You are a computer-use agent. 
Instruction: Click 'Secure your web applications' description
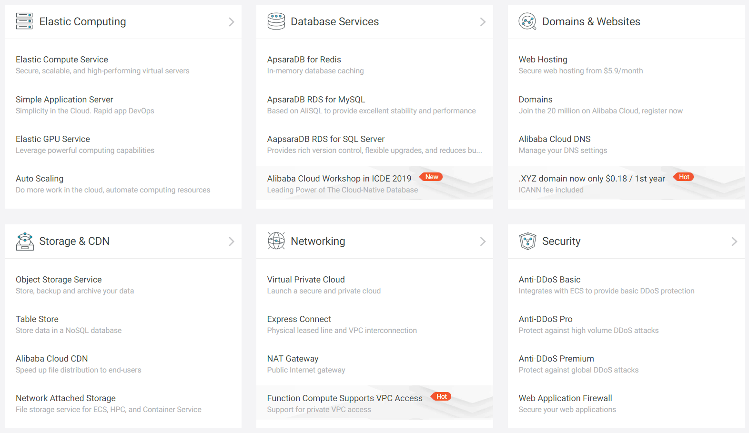567,410
